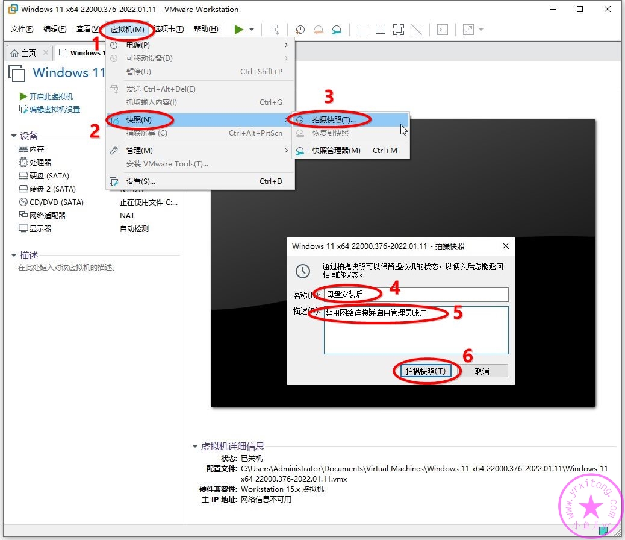This screenshot has height=540, width=625.
Task: Expand the 电源(P) submenu
Action: click(x=200, y=45)
